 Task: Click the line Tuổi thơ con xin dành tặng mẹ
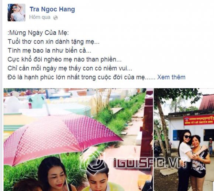53,42
